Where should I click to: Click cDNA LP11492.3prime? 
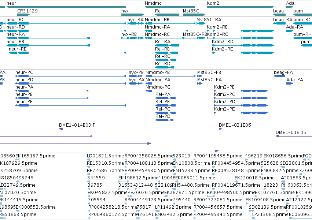[x=157, y=211]
